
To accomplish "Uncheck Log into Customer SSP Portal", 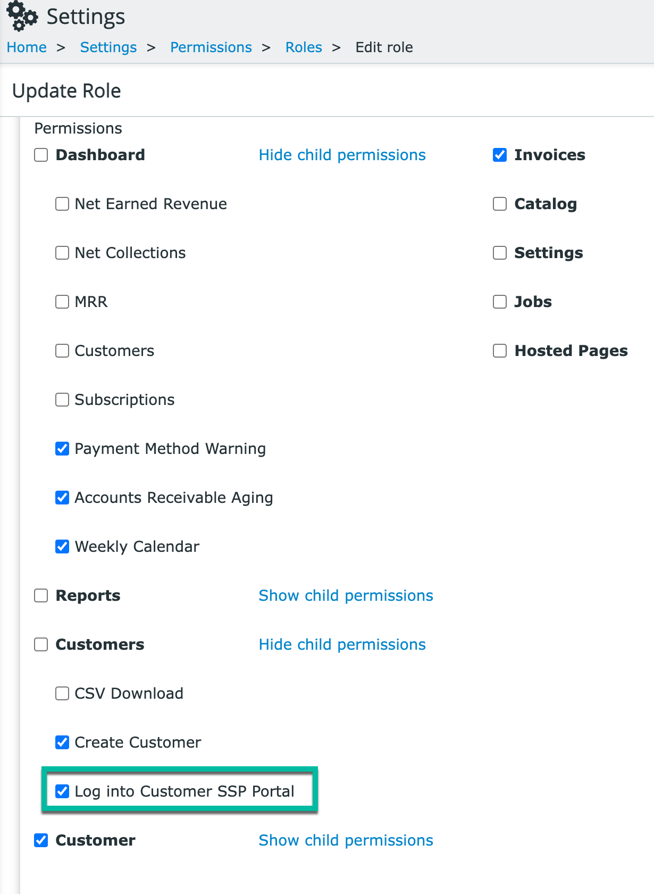I will pyautogui.click(x=62, y=791).
